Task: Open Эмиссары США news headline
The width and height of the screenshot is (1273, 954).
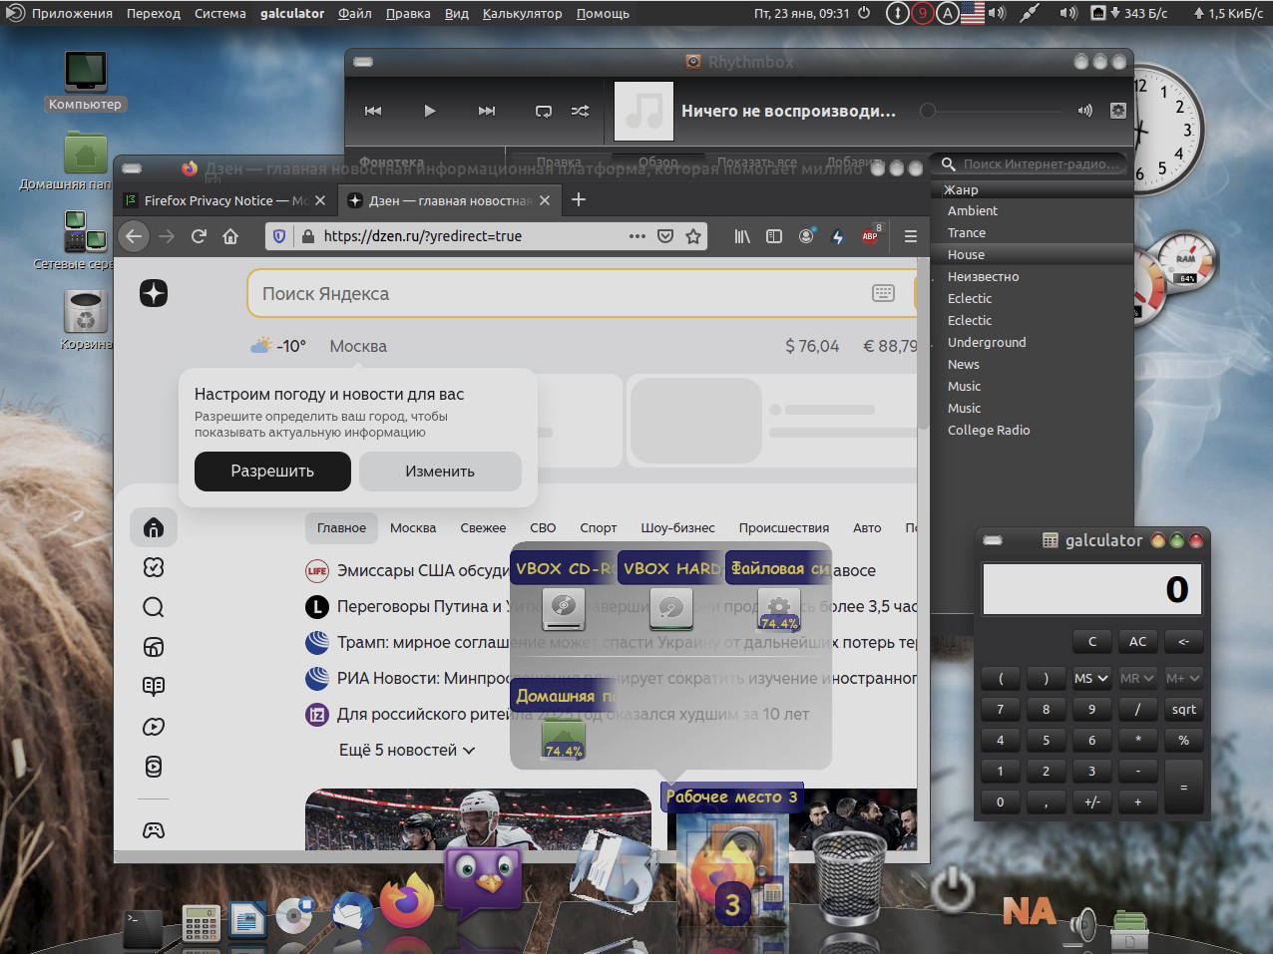Action: [x=423, y=570]
